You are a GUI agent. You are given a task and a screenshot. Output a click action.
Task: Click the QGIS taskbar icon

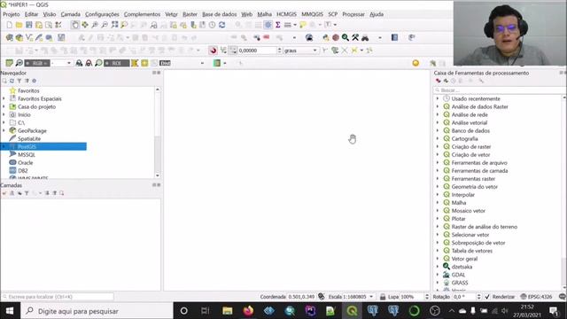coord(353,311)
